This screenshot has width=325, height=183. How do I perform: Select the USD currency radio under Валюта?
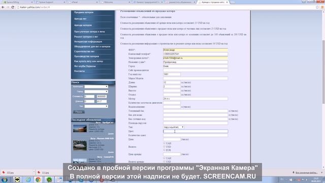[x=164, y=146]
